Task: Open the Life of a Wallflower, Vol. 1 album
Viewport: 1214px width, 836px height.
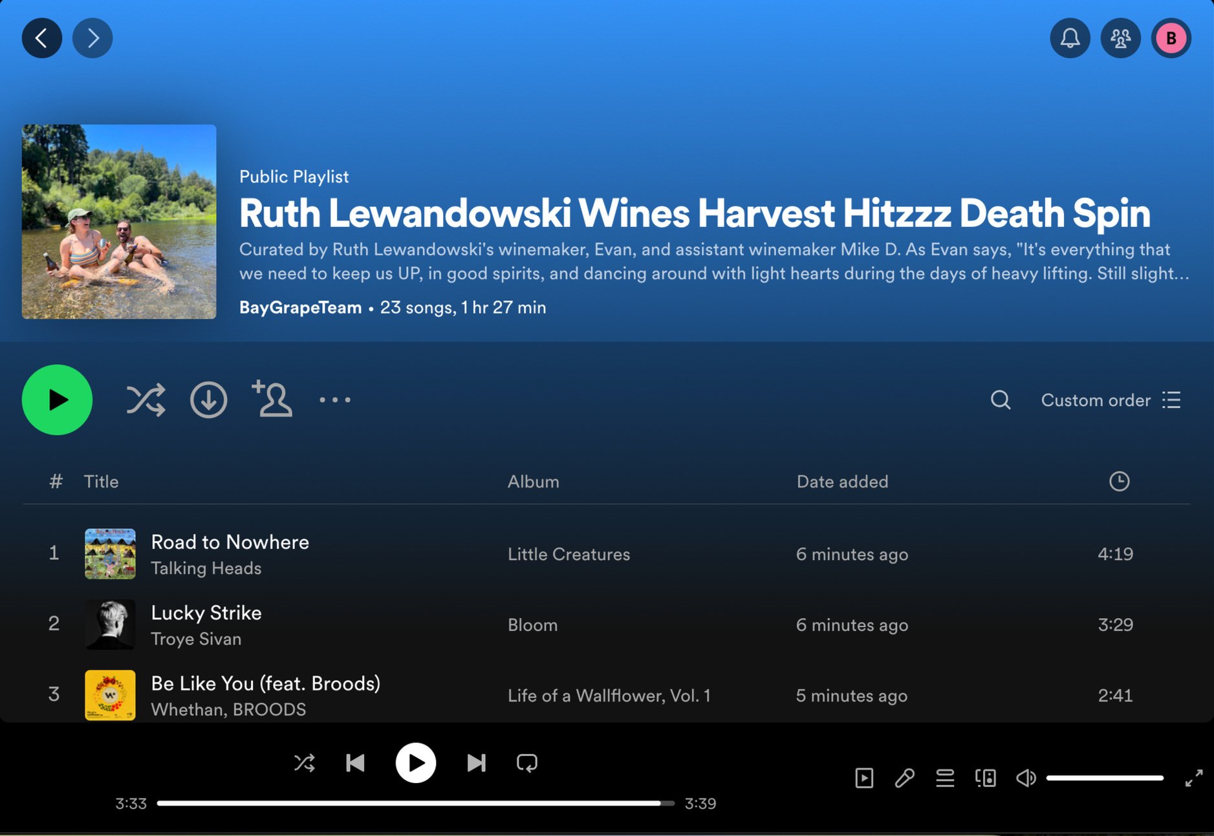Action: [x=609, y=696]
